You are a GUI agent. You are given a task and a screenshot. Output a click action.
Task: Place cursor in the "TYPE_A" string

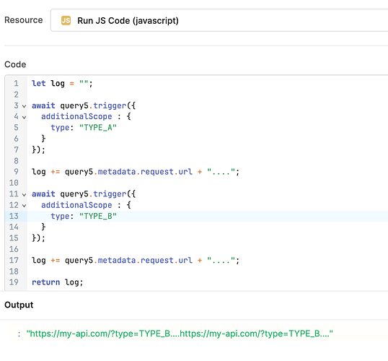tap(98, 128)
